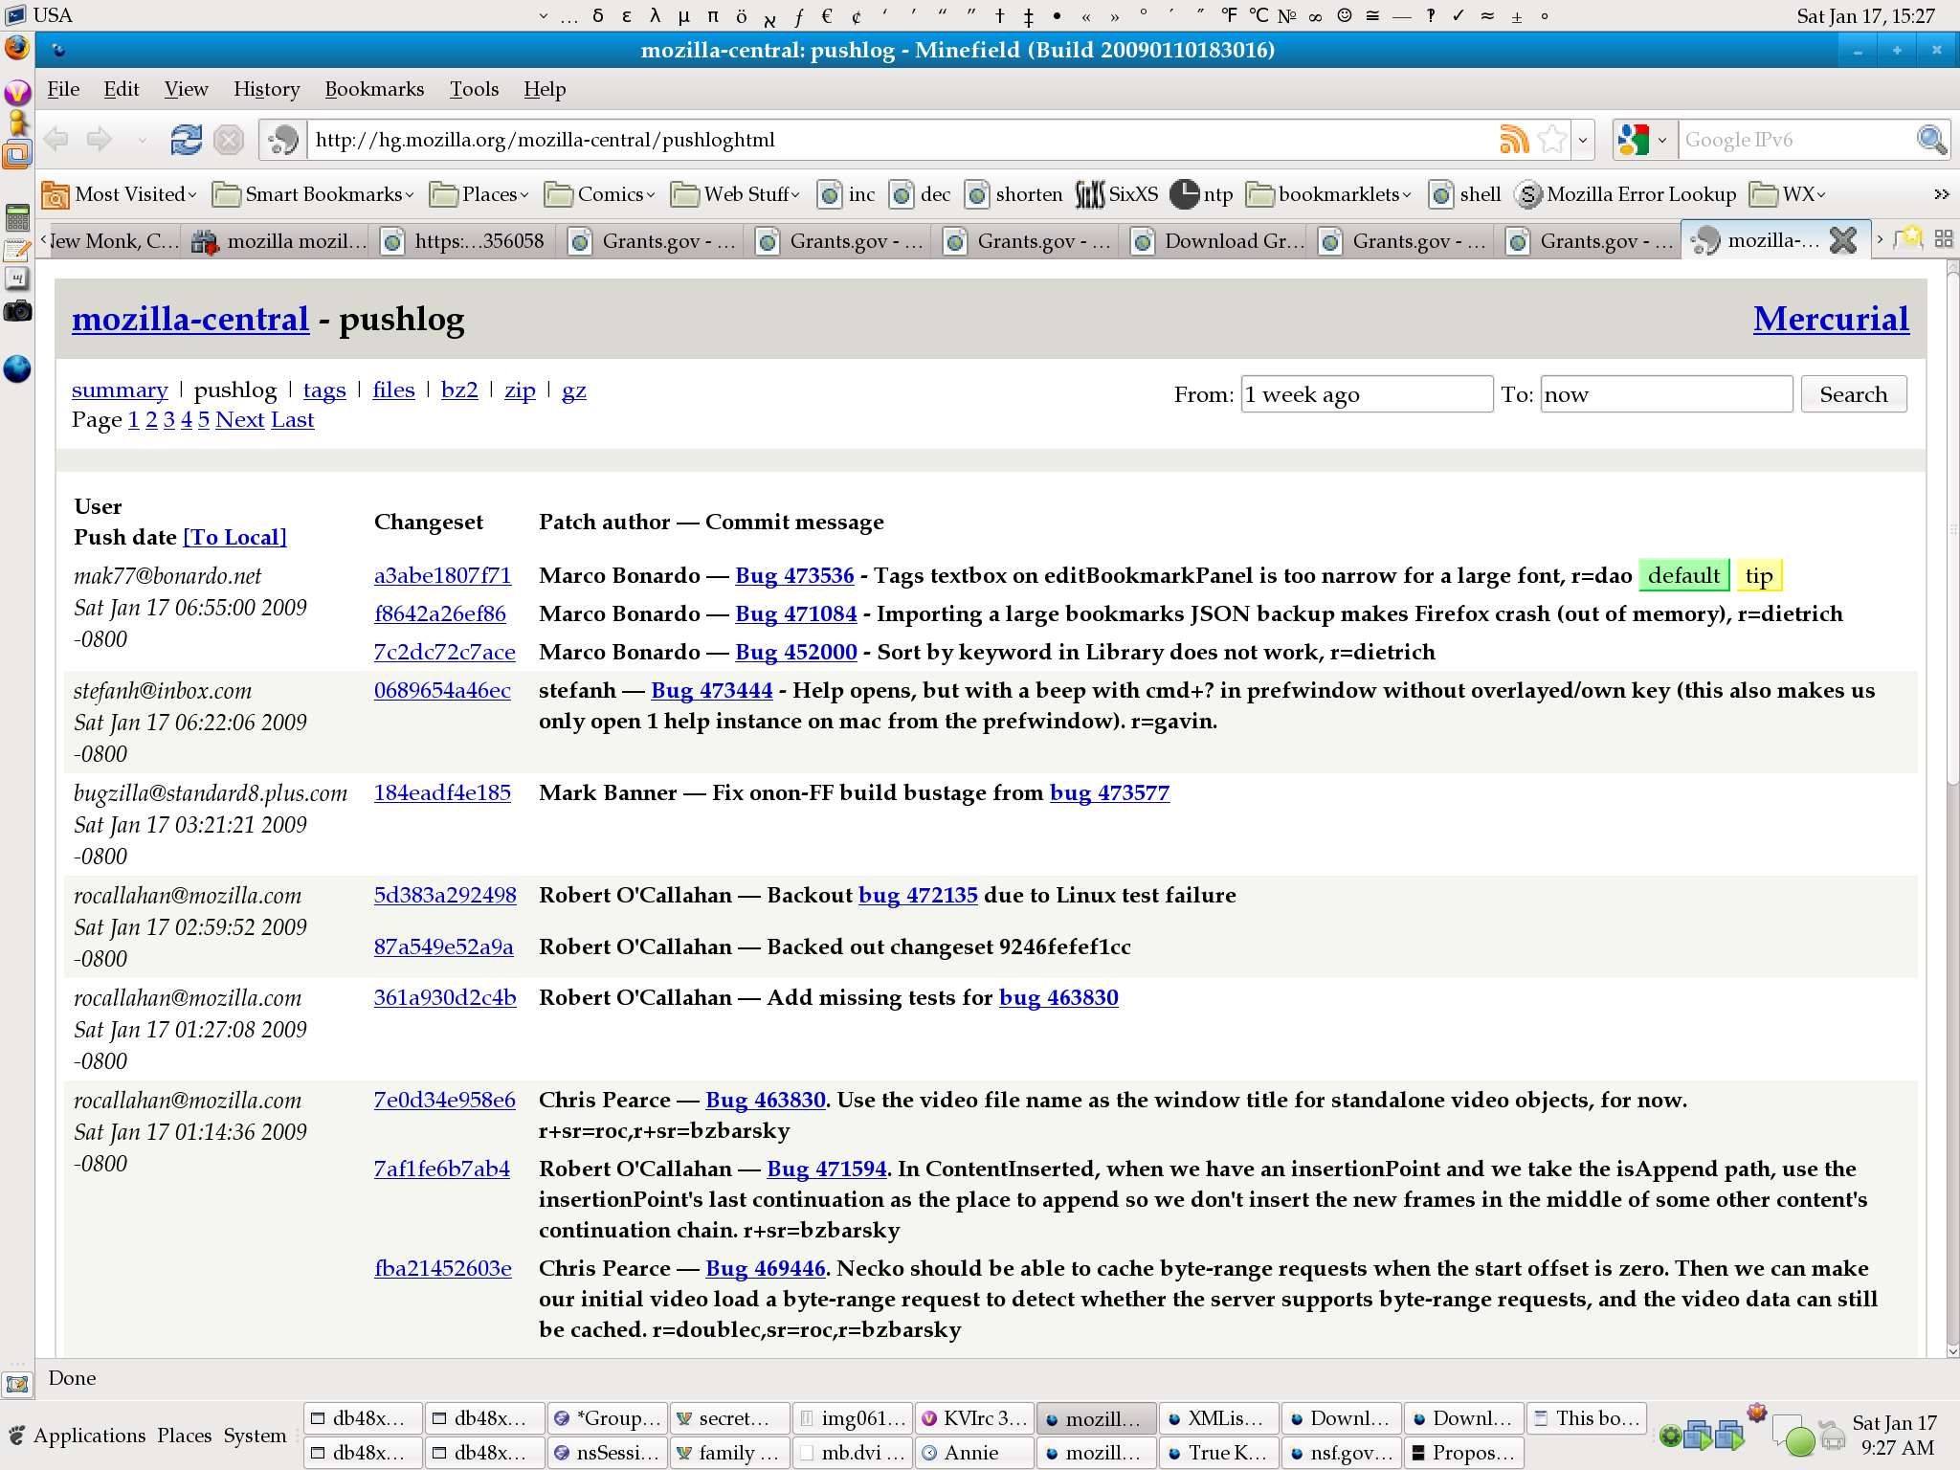
Task: Open the History menu
Action: click(266, 89)
